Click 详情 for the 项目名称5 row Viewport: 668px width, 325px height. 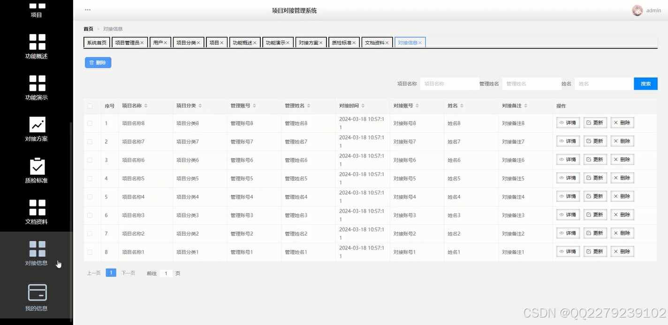568,177
